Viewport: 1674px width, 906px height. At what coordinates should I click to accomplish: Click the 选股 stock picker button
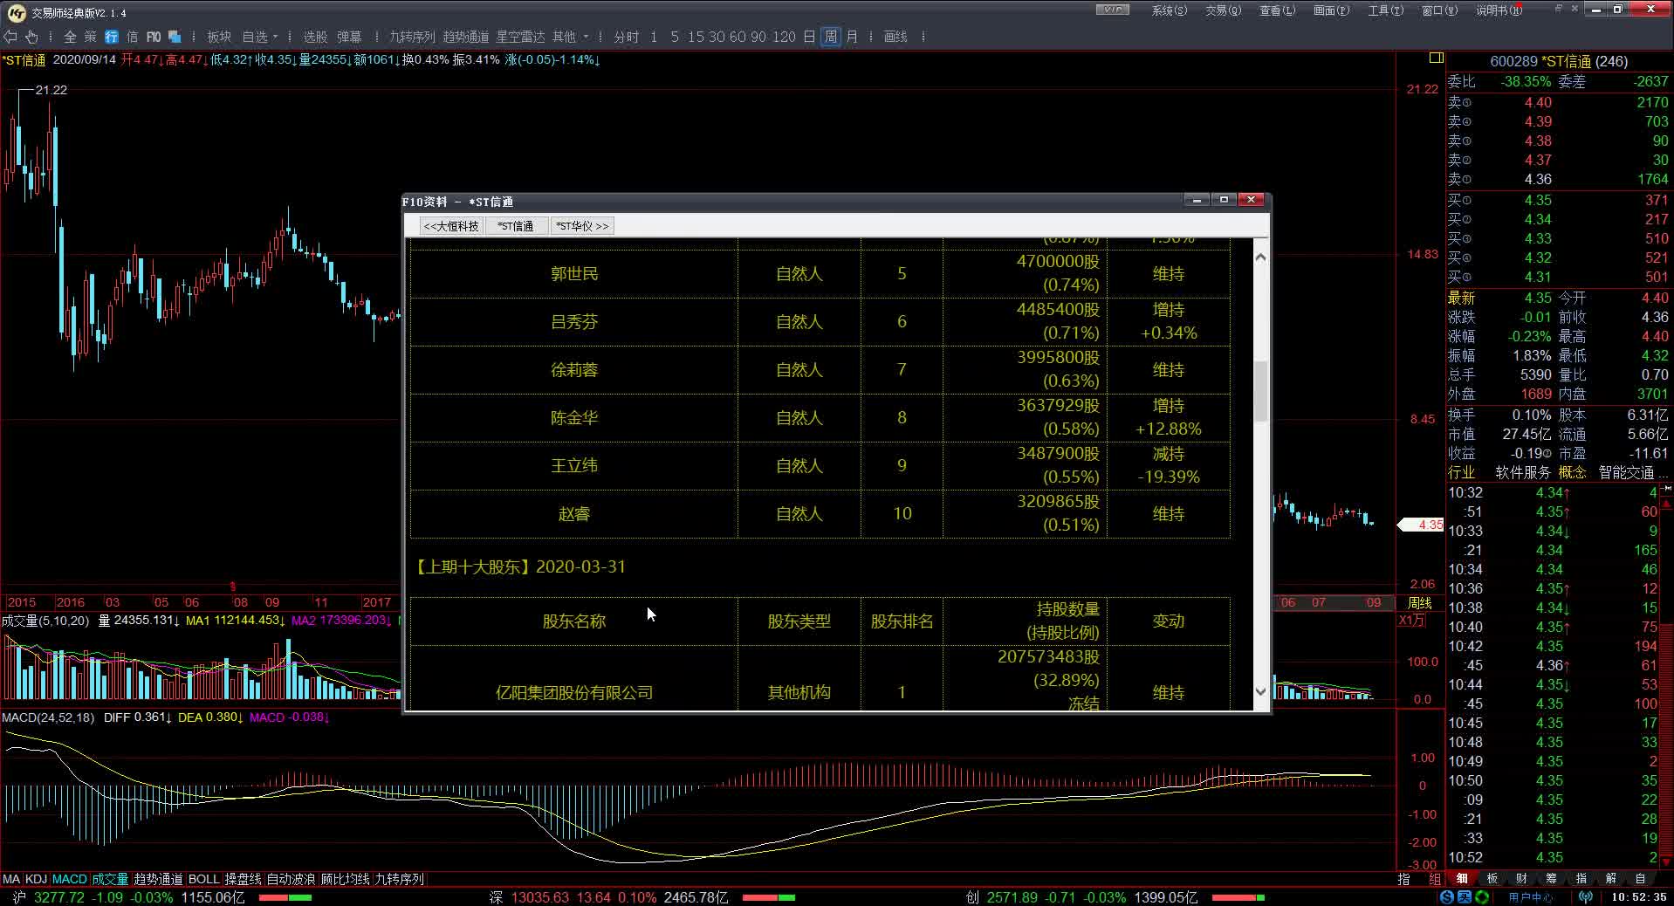(315, 37)
